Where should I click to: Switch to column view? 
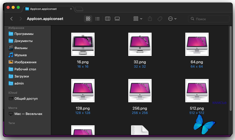(107, 19)
